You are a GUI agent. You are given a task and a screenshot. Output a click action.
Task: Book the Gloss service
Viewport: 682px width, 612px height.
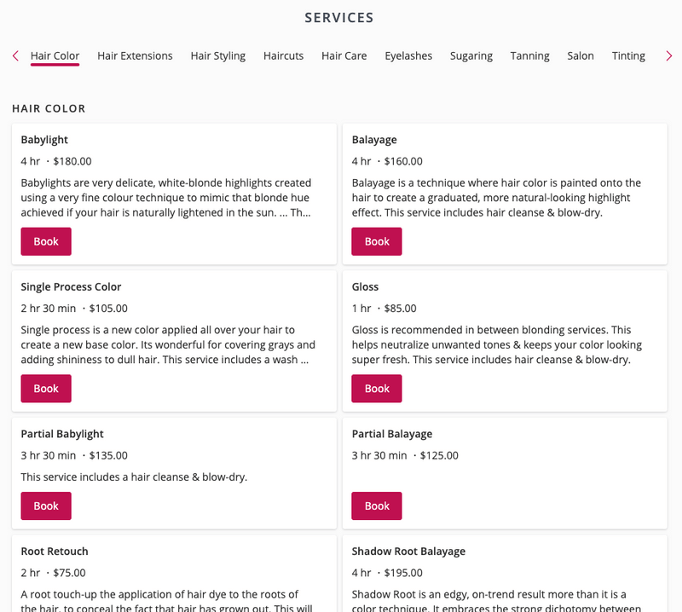point(377,389)
